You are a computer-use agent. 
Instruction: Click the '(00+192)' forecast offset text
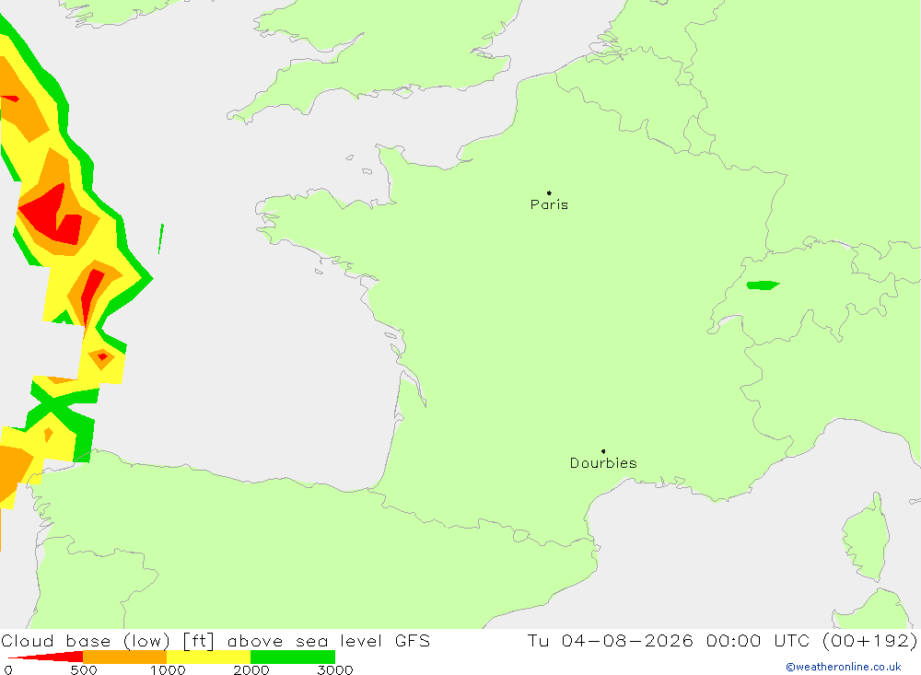coord(870,640)
